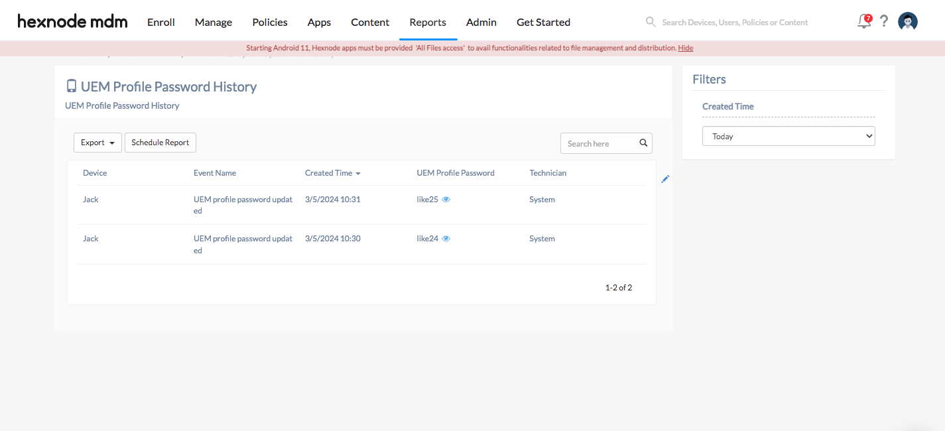Click Jack in the 10:31 row
This screenshot has height=431, width=945.
coord(90,200)
